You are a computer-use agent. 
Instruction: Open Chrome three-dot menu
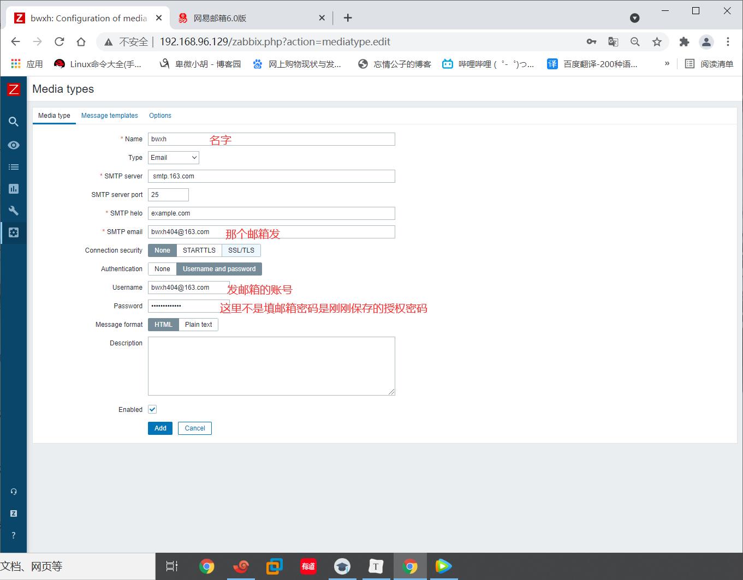click(x=728, y=41)
